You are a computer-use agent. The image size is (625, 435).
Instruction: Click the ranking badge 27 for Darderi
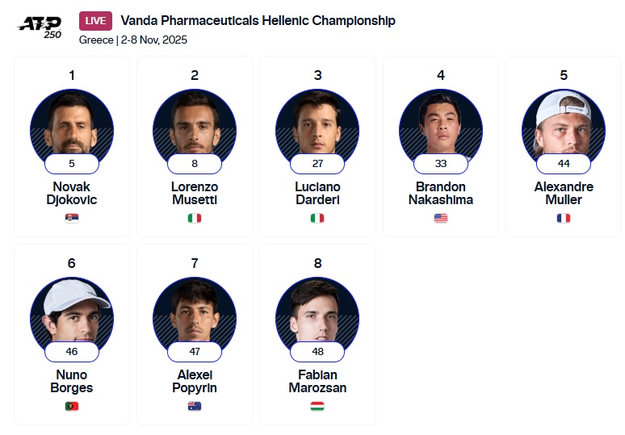(x=317, y=164)
